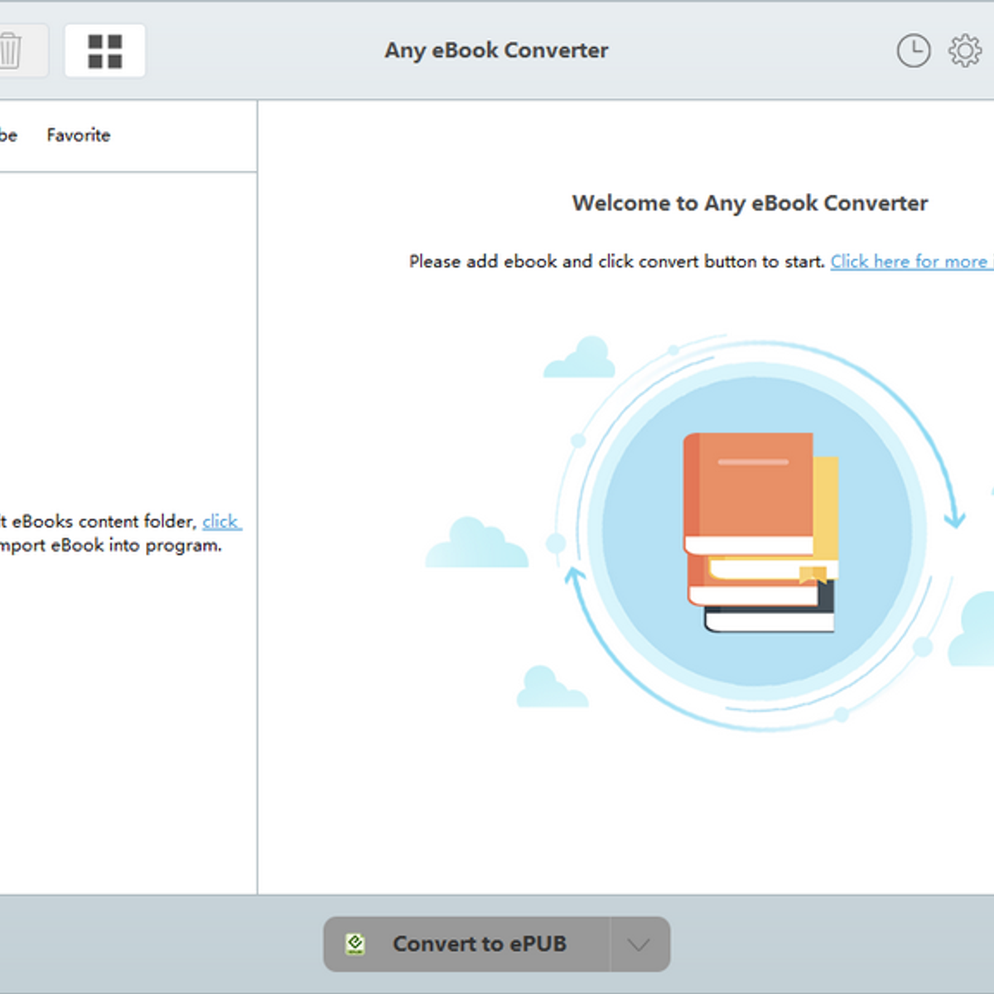Start Convert to ePUB button

click(466, 944)
